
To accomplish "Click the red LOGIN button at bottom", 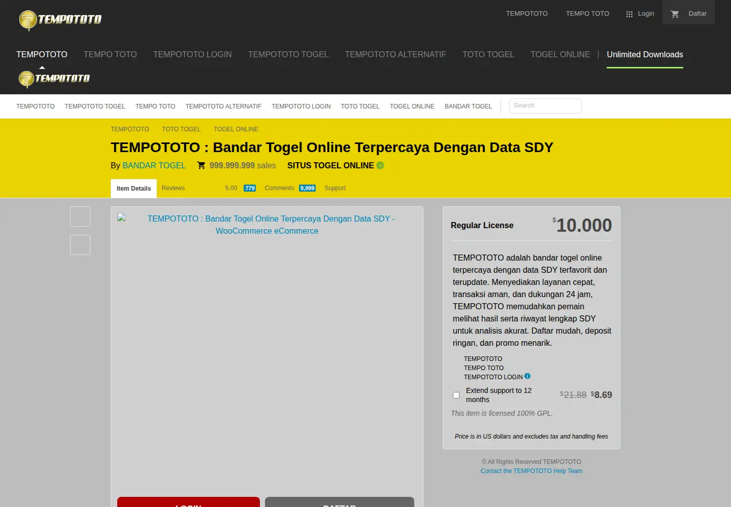I will click(x=188, y=502).
